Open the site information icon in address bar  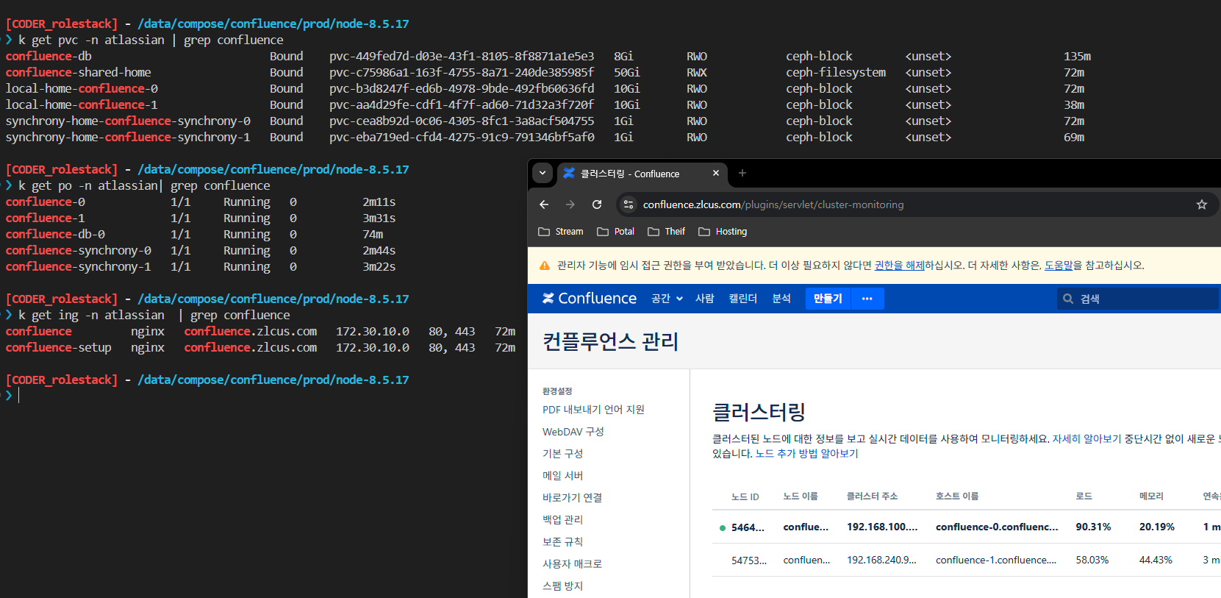tap(629, 204)
